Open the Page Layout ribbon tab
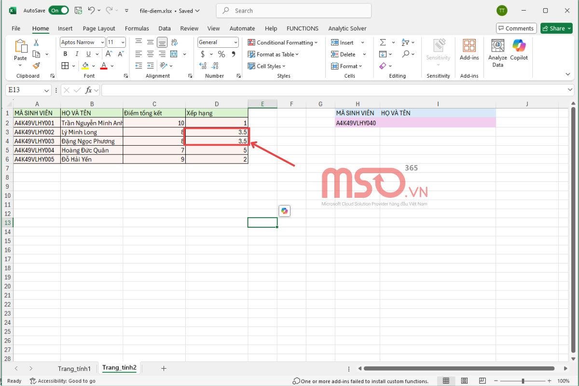The width and height of the screenshot is (579, 386). (x=99, y=28)
